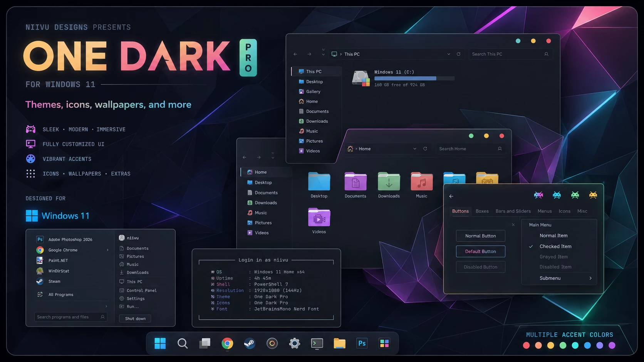Click the search magnifier in Start menu
Image resolution: width=644 pixels, height=362 pixels.
coord(102,317)
